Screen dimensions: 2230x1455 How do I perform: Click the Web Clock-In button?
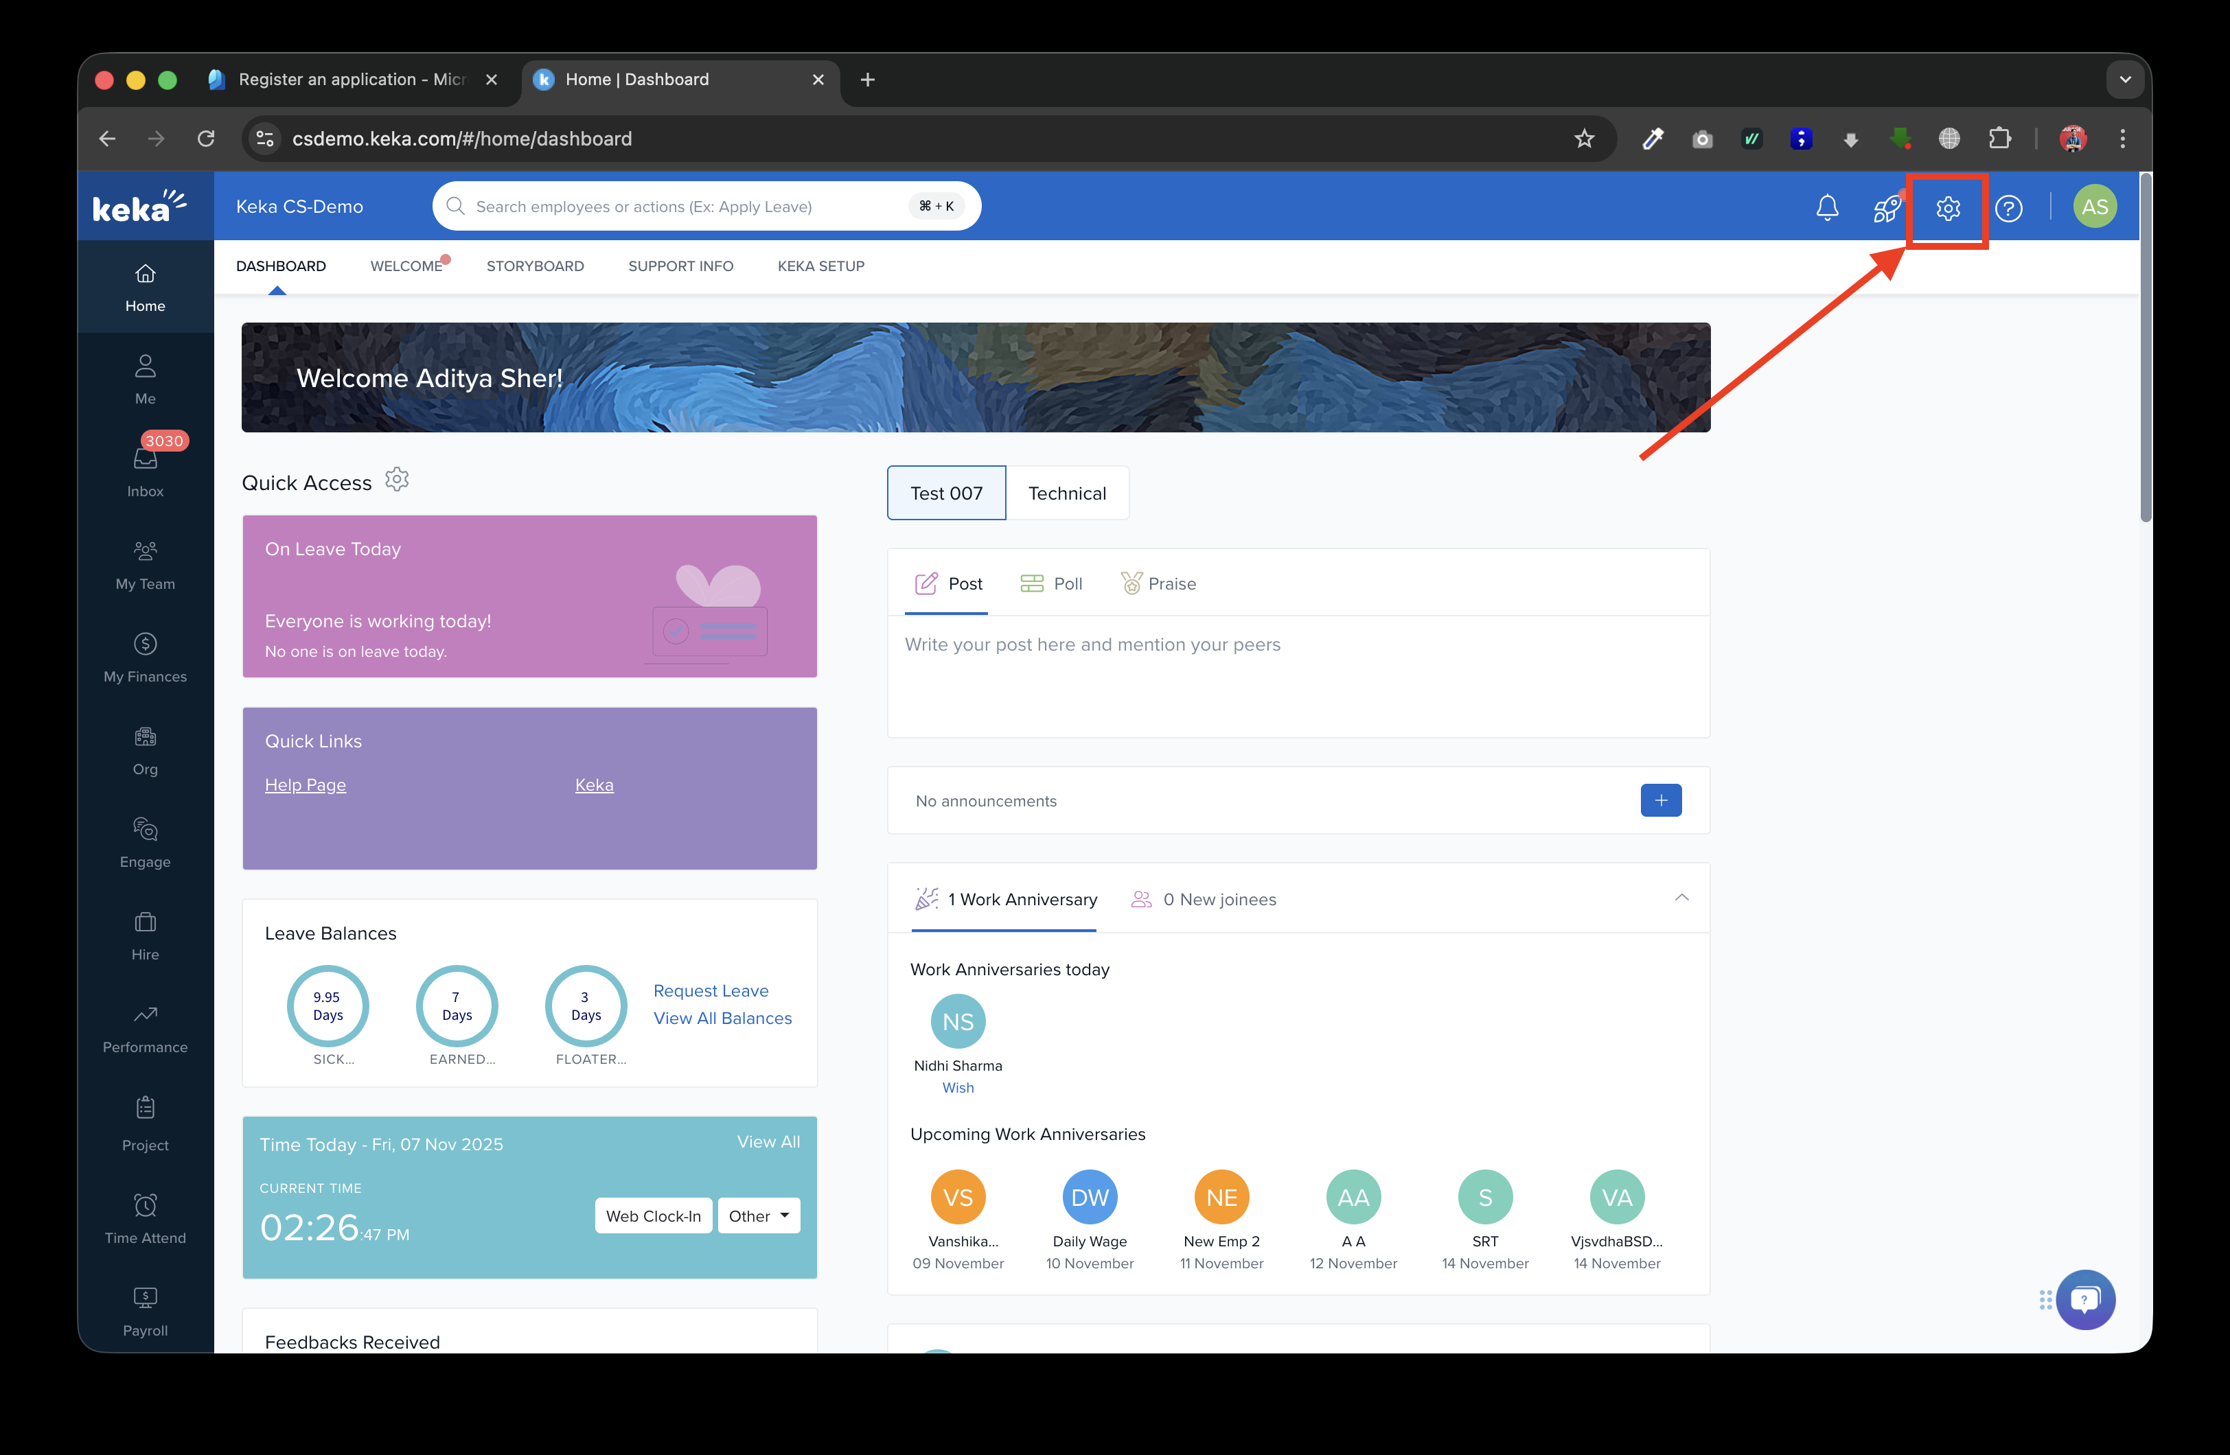pyautogui.click(x=653, y=1215)
